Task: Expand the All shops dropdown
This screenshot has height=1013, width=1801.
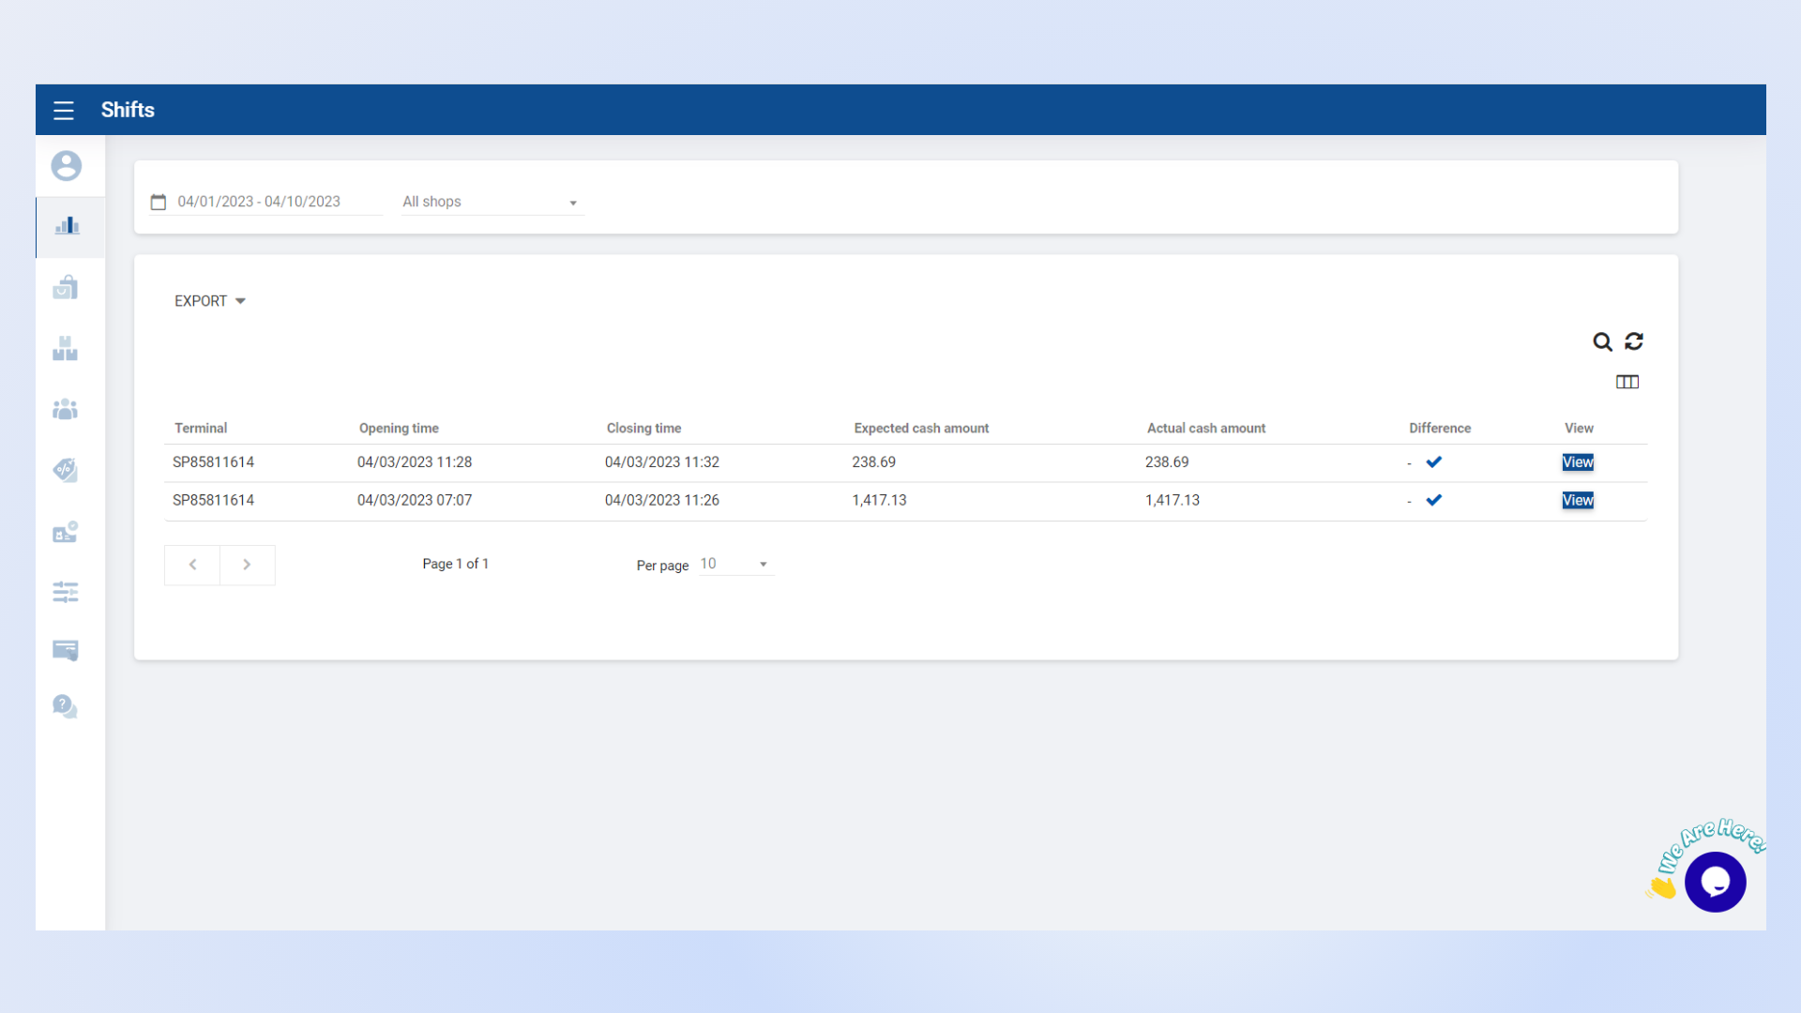Action: click(x=492, y=202)
